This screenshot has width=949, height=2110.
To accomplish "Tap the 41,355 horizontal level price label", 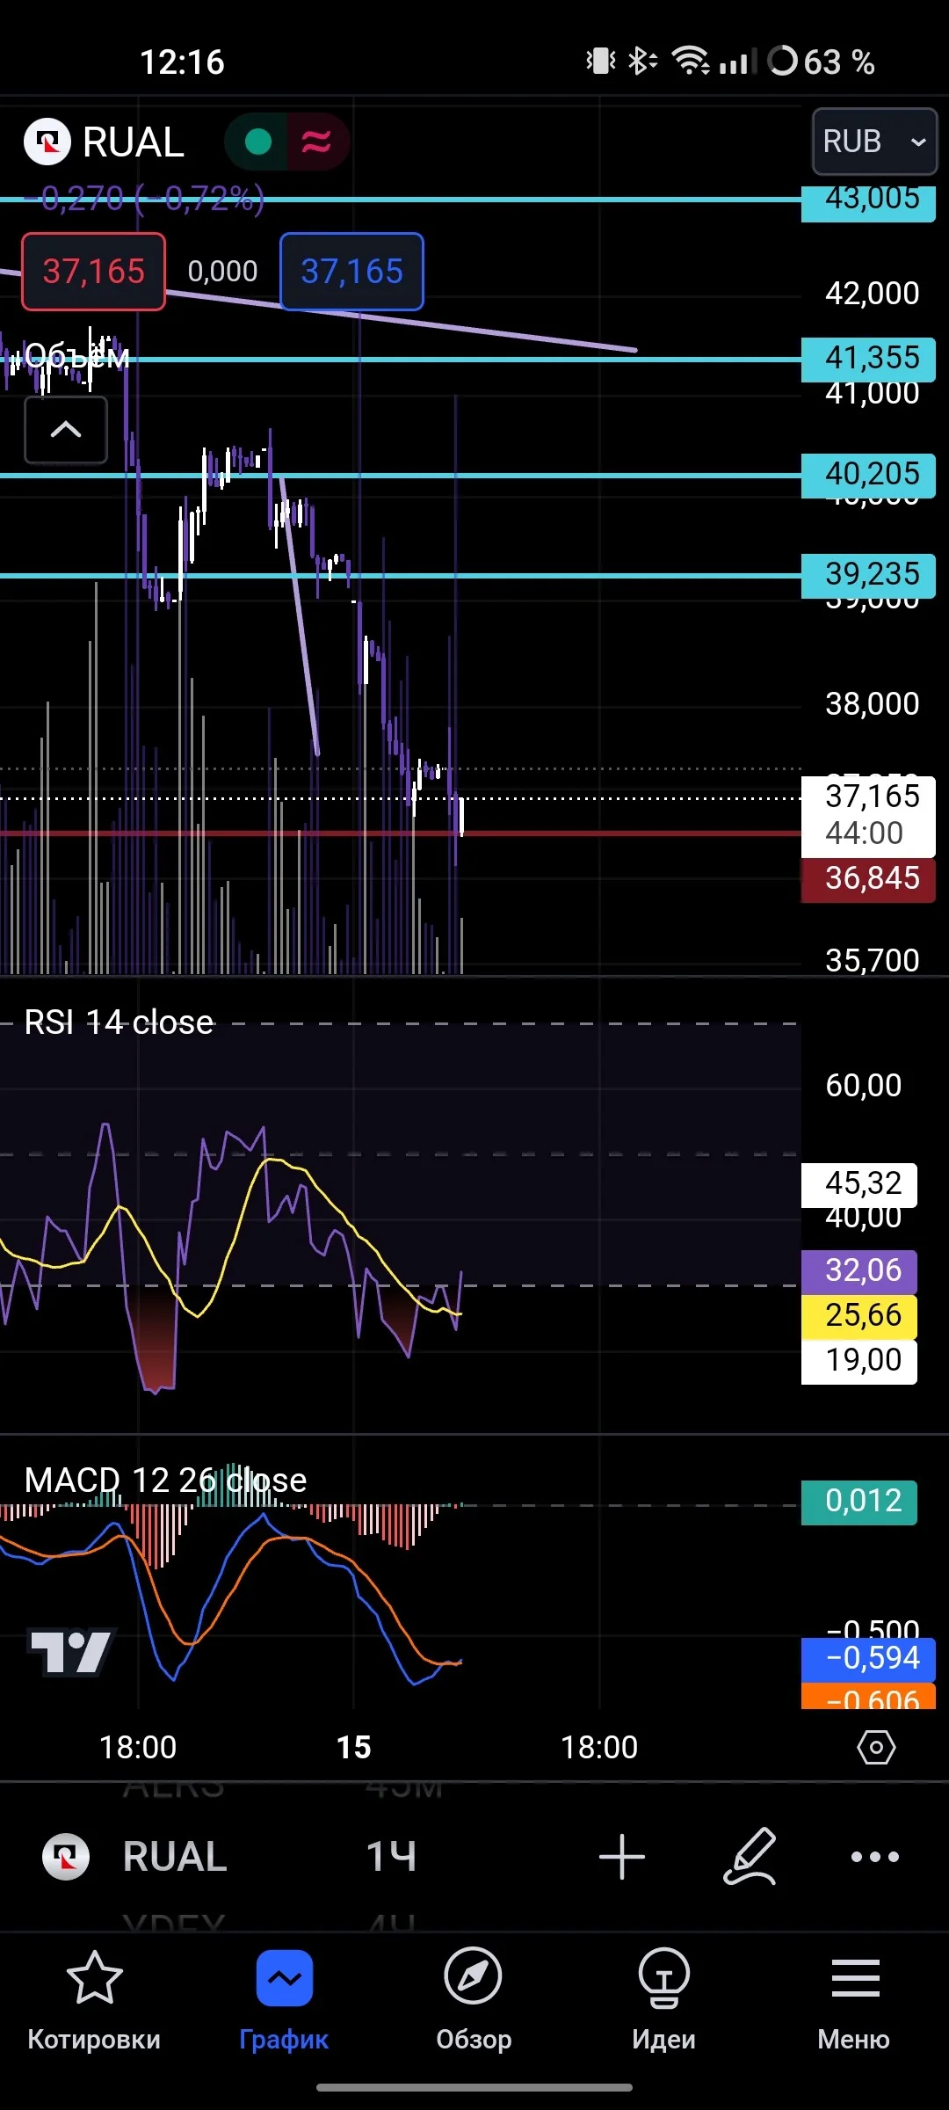I will [x=868, y=358].
